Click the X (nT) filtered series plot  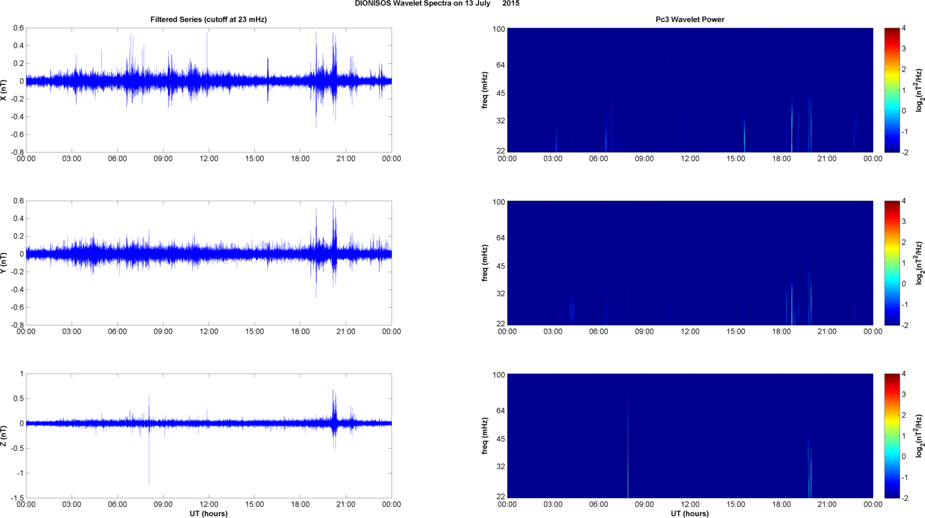[209, 90]
